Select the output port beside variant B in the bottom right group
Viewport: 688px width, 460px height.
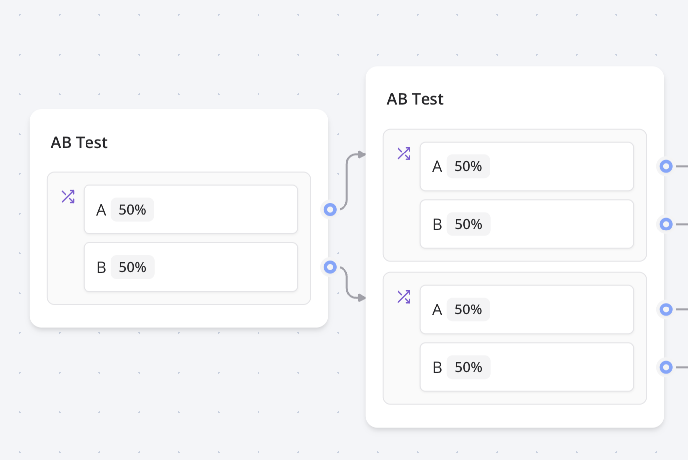coord(666,367)
